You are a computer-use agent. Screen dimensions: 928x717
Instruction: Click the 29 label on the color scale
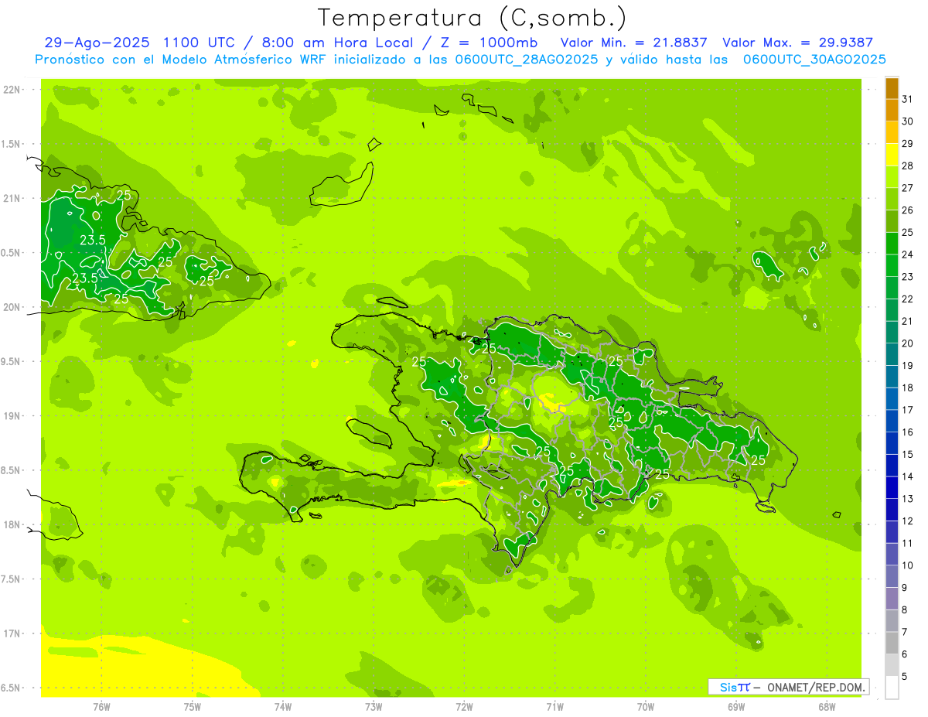pos(908,144)
